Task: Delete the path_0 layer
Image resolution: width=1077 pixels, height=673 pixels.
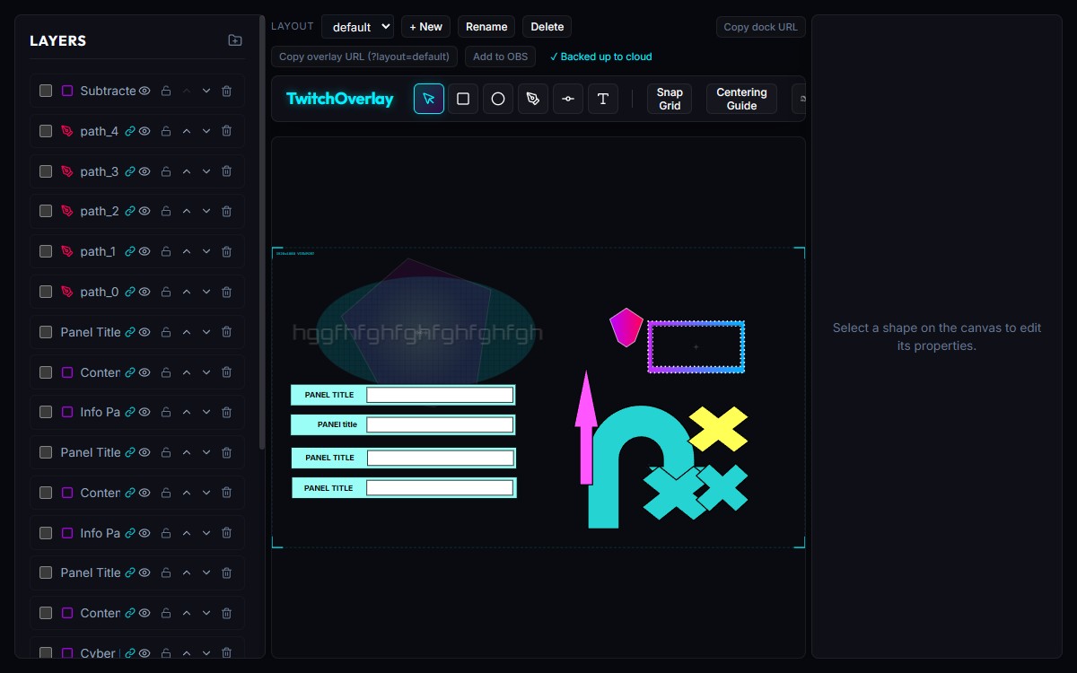Action: coord(226,292)
